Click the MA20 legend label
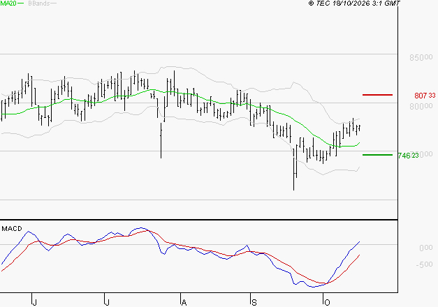 click(x=8, y=3)
